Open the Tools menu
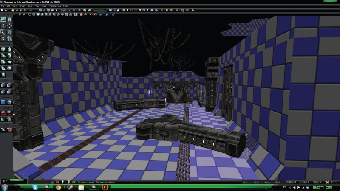 tap(44, 6)
